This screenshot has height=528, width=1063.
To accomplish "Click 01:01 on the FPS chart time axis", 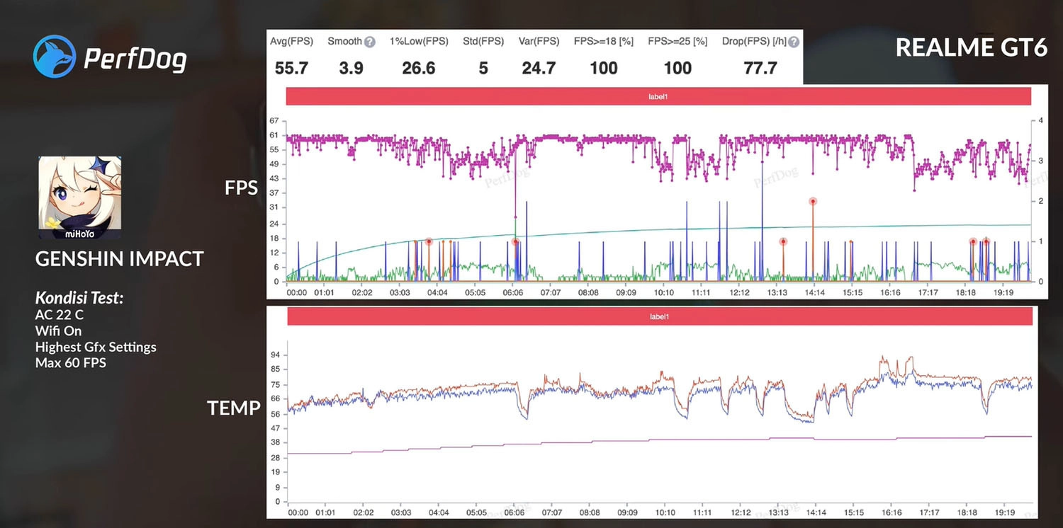I will point(324,292).
